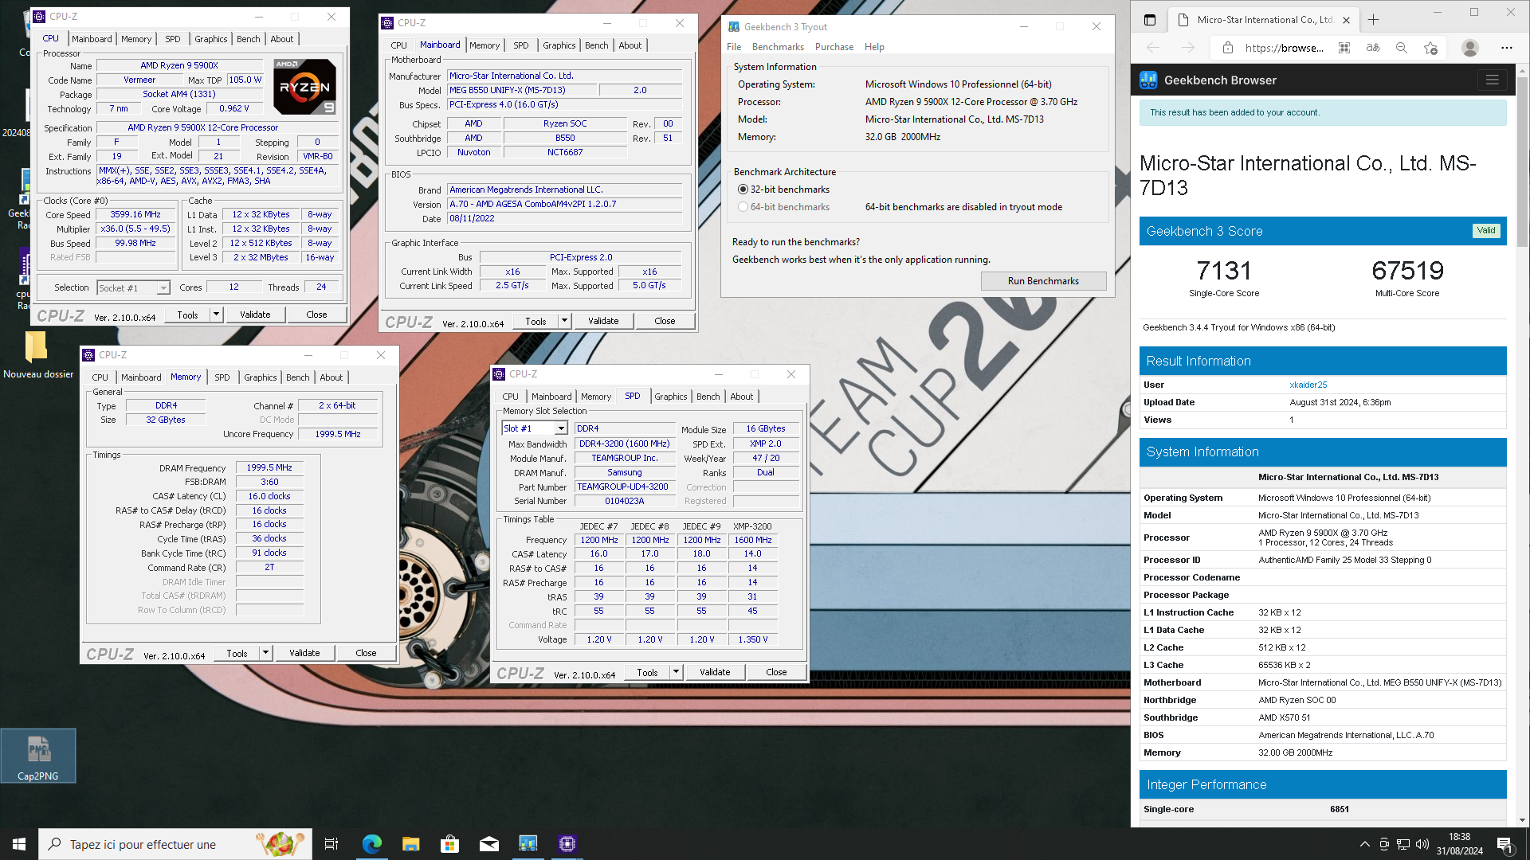1530x860 pixels.
Task: Open the Edge profile avatar icon
Action: point(1470,48)
